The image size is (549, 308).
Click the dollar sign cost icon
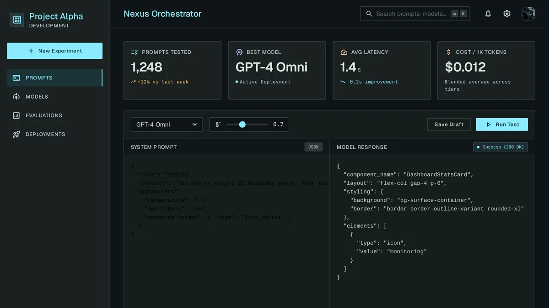tap(448, 52)
